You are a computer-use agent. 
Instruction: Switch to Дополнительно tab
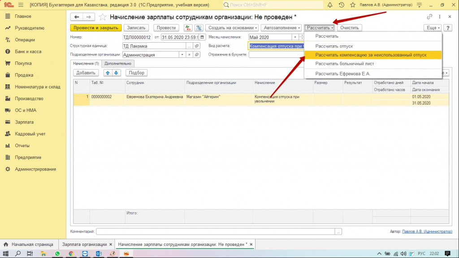click(x=118, y=64)
